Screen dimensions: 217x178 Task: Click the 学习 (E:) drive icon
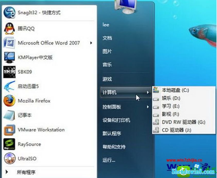(156, 107)
